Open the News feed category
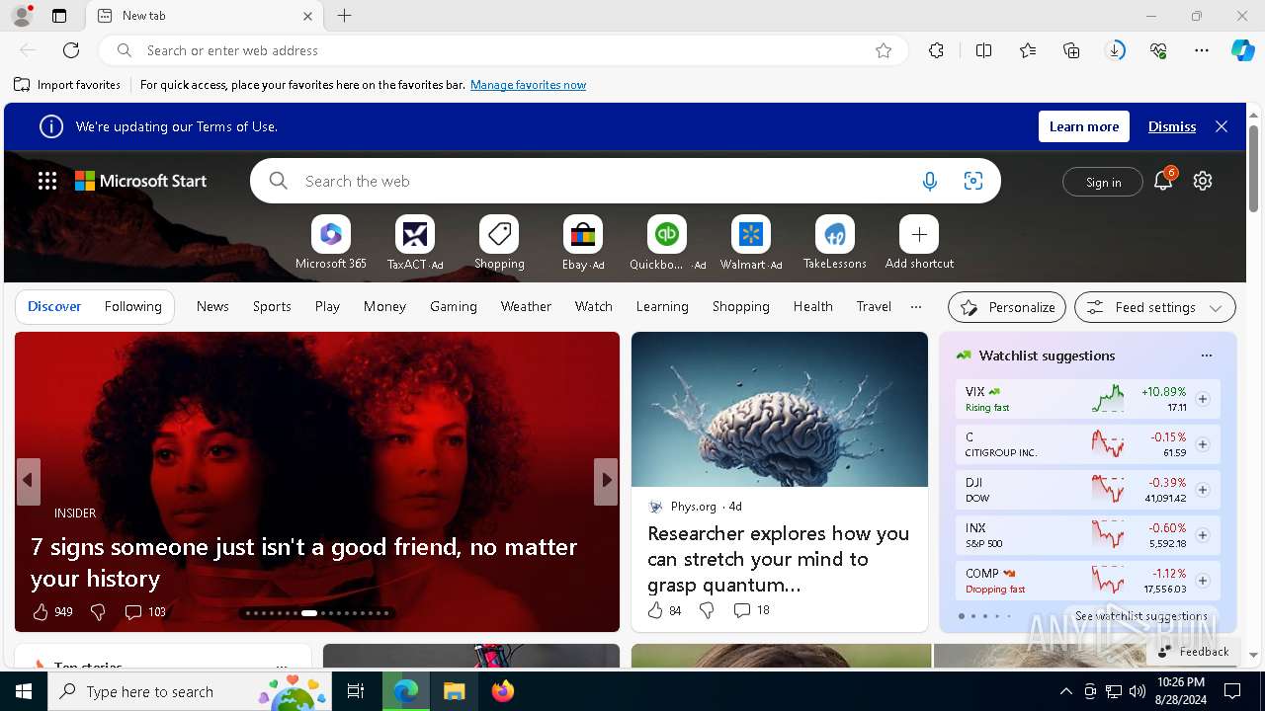 coord(212,306)
